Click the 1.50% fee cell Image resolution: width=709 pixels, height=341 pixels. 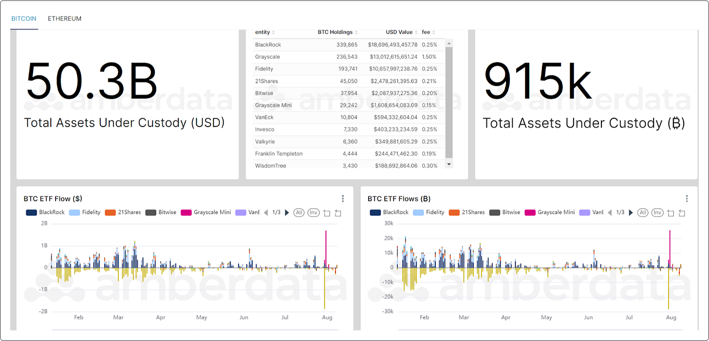[429, 57]
